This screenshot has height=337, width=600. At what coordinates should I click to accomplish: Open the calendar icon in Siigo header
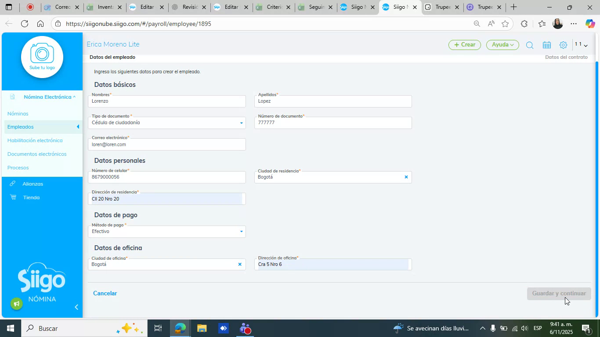point(547,45)
